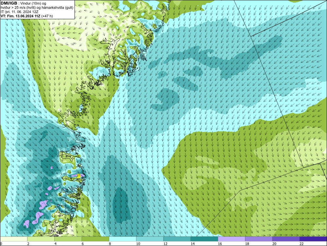Click the legend scale number 8
Screen dimensions: 327x246
tap(110, 244)
